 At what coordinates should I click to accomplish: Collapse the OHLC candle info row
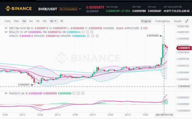click(6, 28)
